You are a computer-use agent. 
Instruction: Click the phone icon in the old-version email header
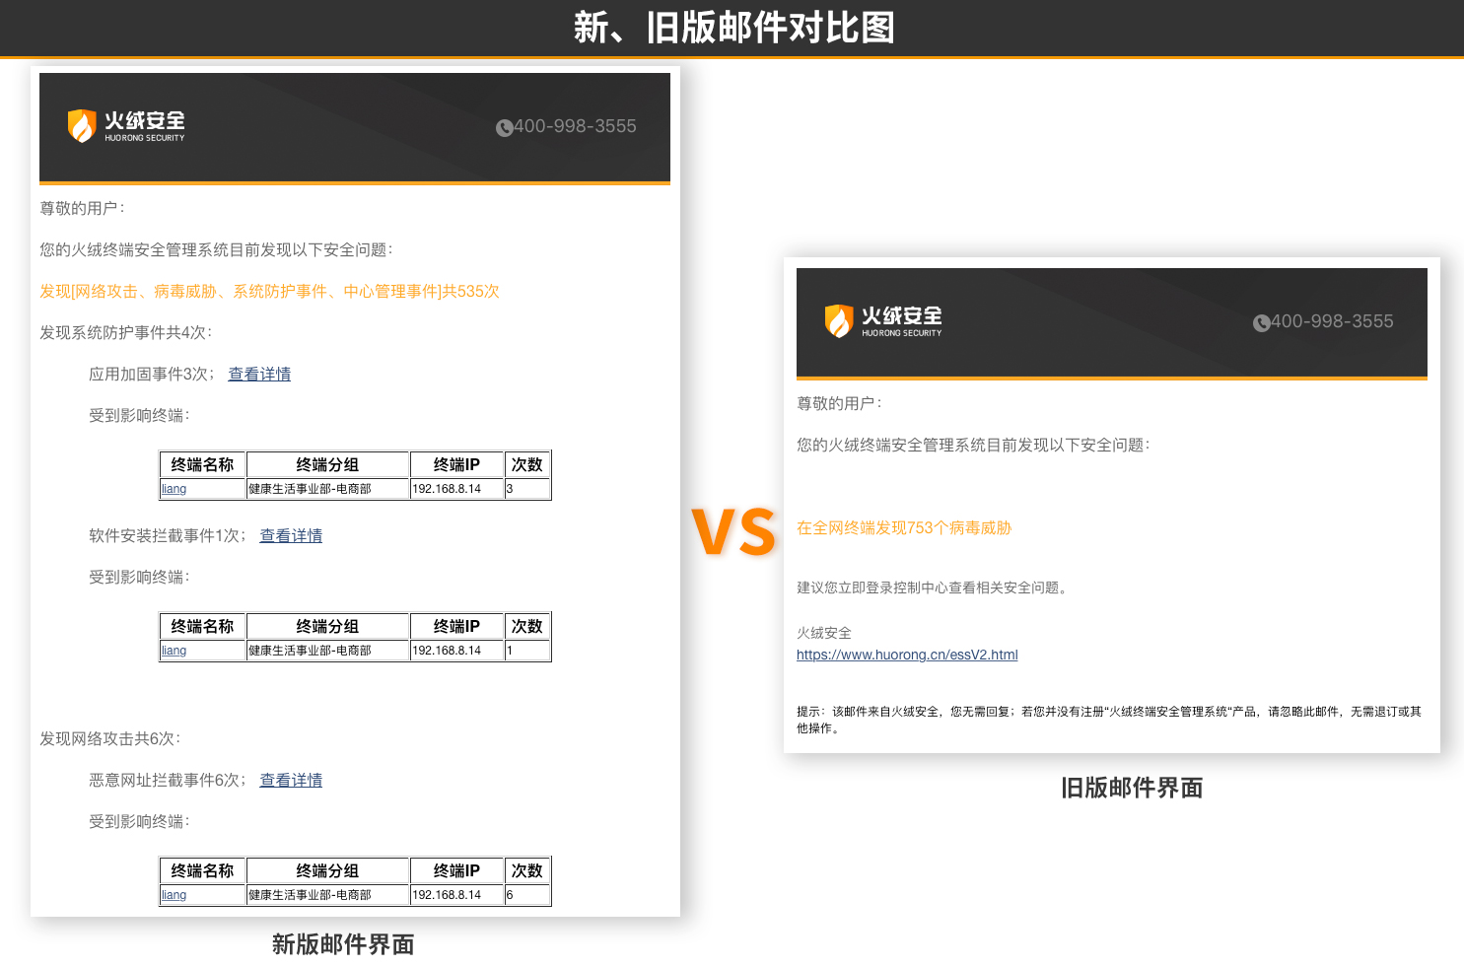[1261, 322]
